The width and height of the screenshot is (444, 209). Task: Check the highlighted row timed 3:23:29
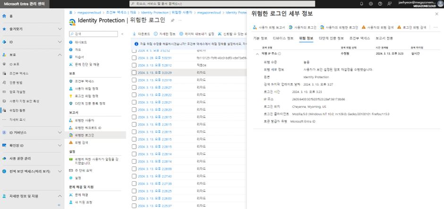134,72
